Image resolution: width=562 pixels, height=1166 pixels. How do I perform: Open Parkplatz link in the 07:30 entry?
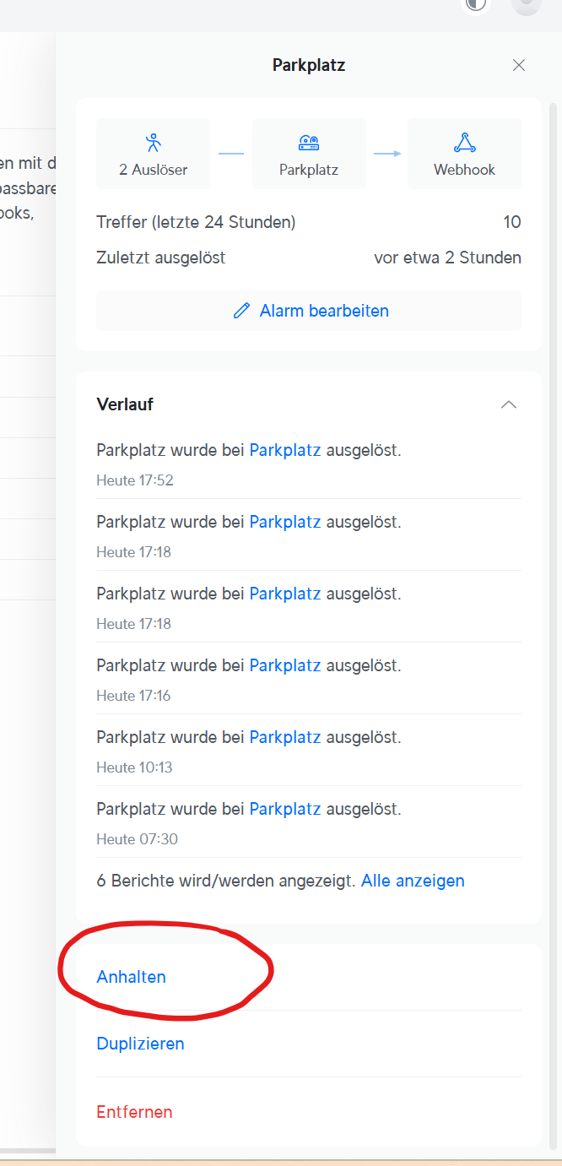285,809
